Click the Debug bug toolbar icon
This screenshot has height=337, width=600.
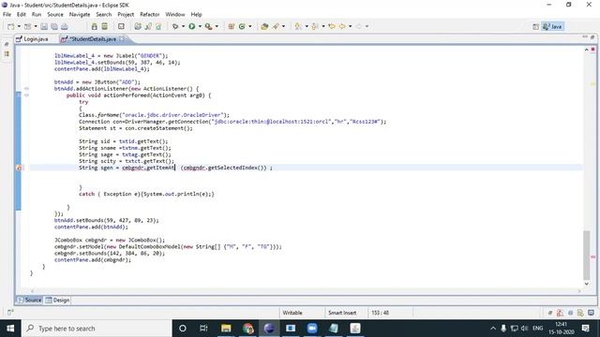(x=175, y=26)
